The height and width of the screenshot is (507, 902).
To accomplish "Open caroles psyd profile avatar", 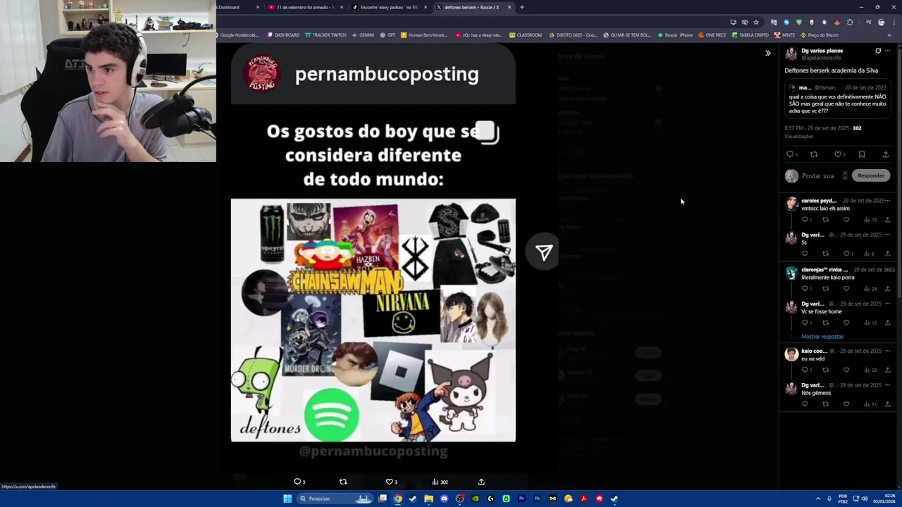I will (791, 204).
